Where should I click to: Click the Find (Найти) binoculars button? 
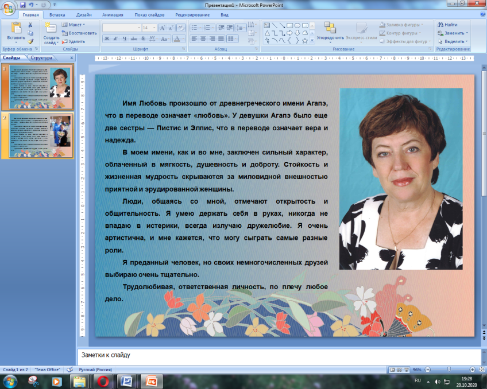(x=447, y=25)
